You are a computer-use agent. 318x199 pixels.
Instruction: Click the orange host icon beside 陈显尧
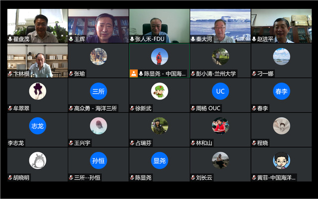pos(134,74)
